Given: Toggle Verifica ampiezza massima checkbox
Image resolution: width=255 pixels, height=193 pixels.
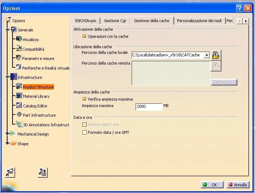Looking at the screenshot, I should click(84, 99).
